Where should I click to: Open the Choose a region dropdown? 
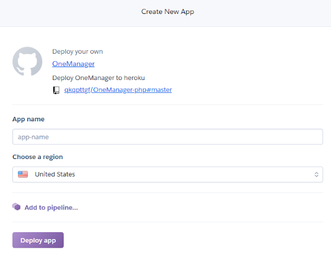coord(168,174)
